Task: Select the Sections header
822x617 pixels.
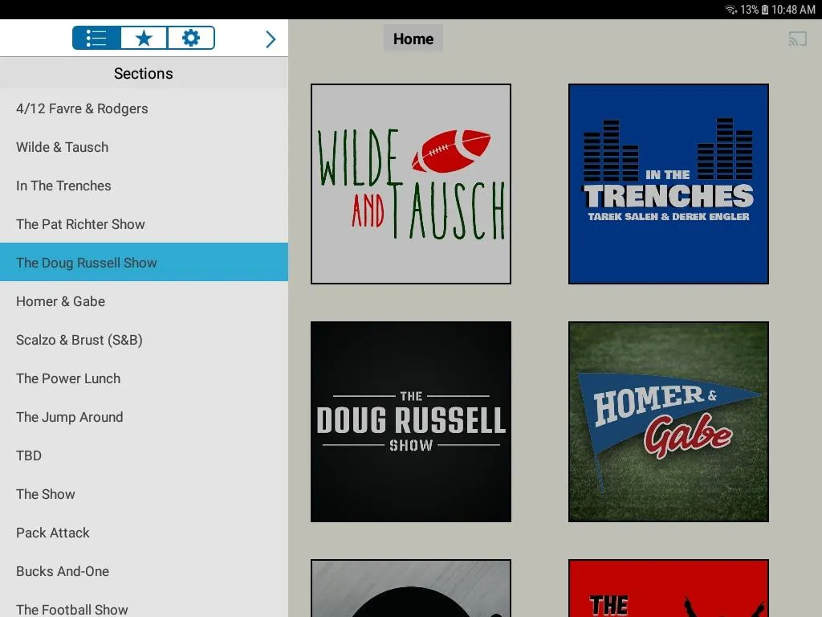Action: [143, 73]
